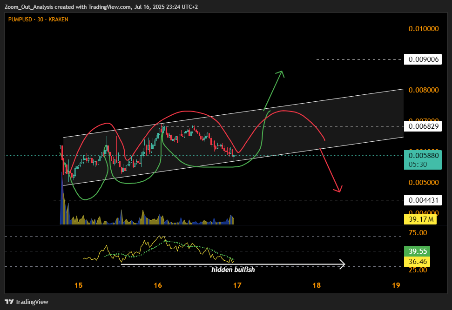This screenshot has width=452, height=310.
Task: Select the 0.009006 price label
Action: pyautogui.click(x=423, y=59)
